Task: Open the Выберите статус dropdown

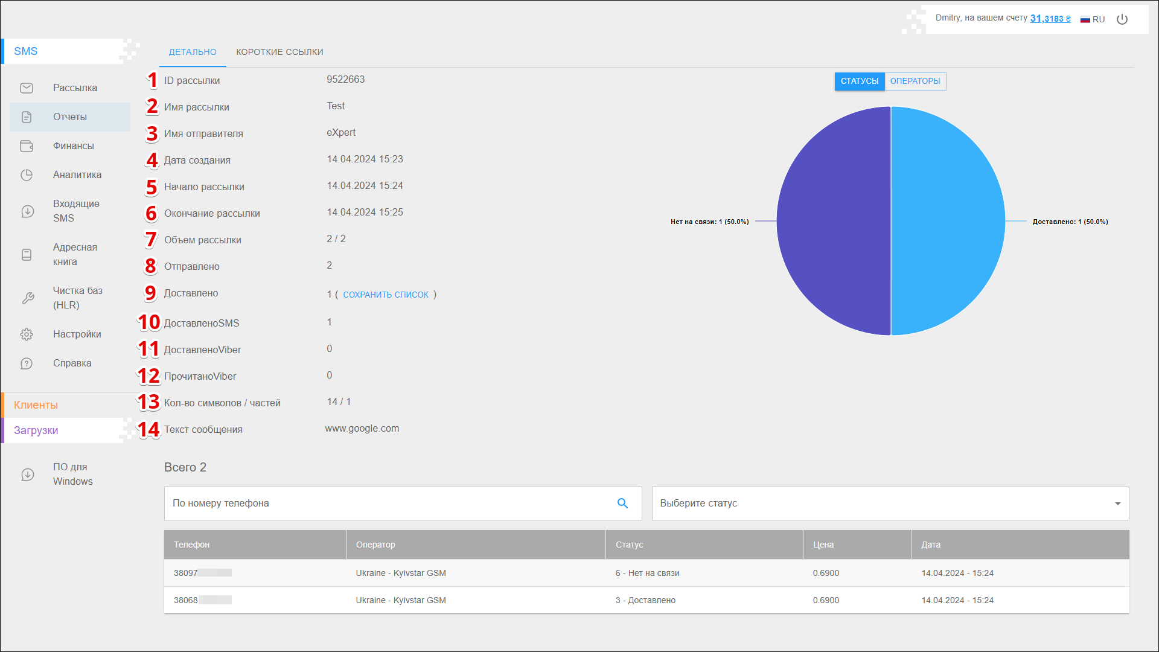Action: point(890,503)
